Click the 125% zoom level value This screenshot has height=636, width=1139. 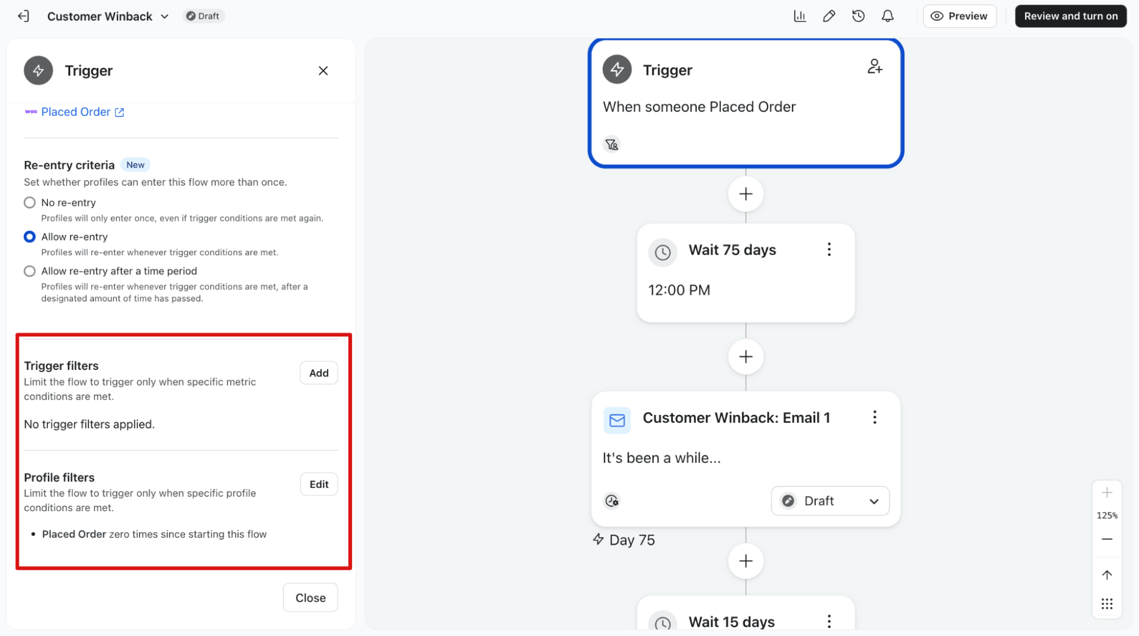[x=1107, y=516]
